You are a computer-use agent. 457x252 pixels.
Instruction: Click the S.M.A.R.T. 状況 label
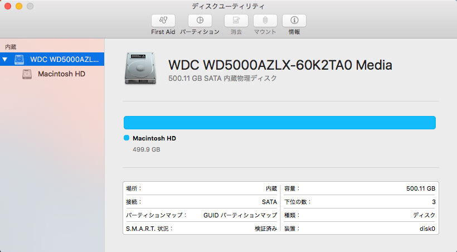click(149, 229)
